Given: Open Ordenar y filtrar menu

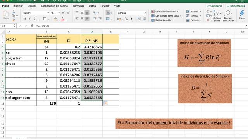Looking at the screenshot, I should point(217,16).
